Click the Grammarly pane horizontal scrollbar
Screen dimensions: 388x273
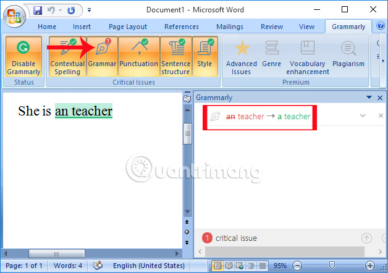click(x=285, y=252)
